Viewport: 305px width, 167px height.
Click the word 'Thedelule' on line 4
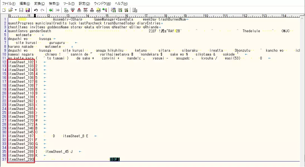[251, 31]
